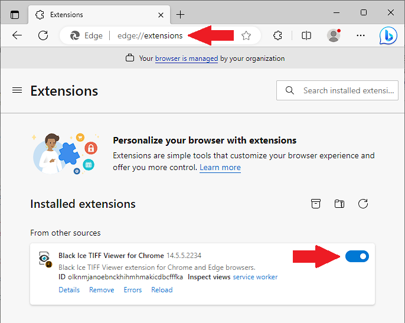The image size is (405, 323).
Task: Open Settings and more ellipsis menu
Action: point(361,35)
